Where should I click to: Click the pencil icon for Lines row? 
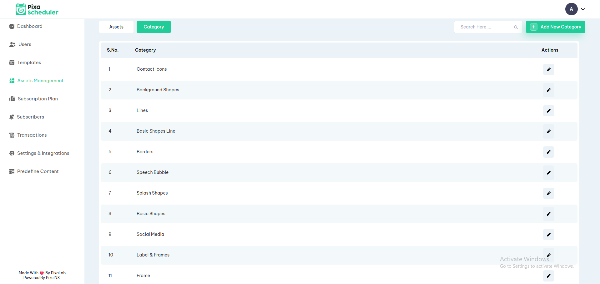click(548, 111)
